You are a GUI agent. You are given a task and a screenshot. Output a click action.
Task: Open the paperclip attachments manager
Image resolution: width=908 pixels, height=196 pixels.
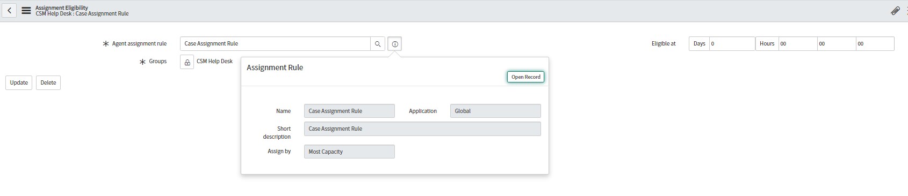[895, 11]
